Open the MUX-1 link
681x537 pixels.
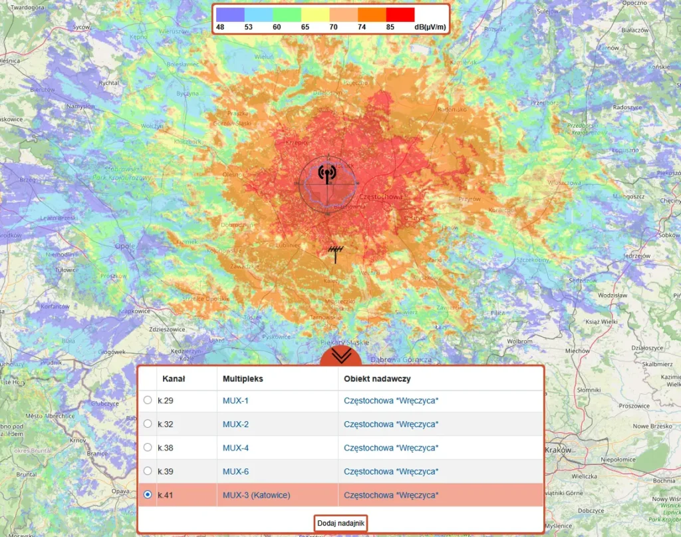click(x=235, y=401)
